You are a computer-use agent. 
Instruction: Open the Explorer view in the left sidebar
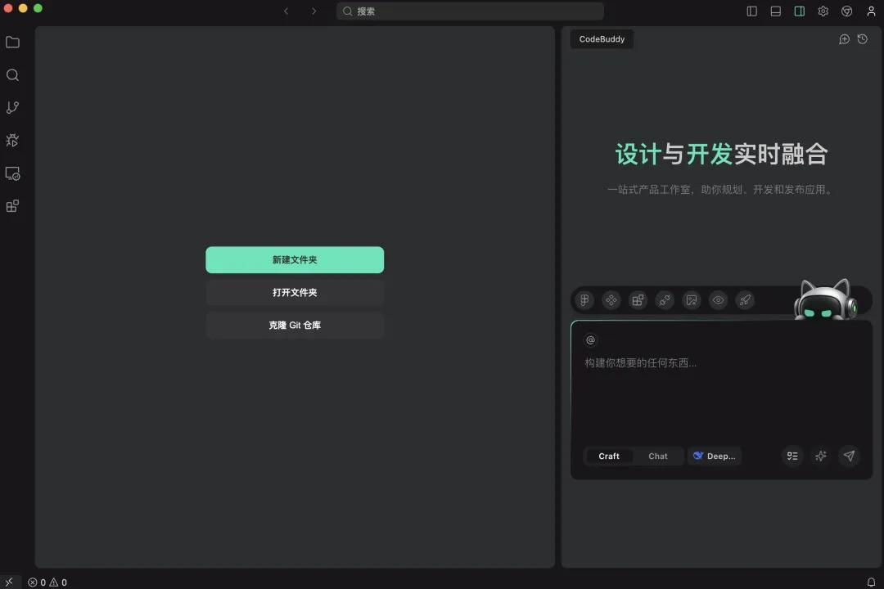pos(12,42)
